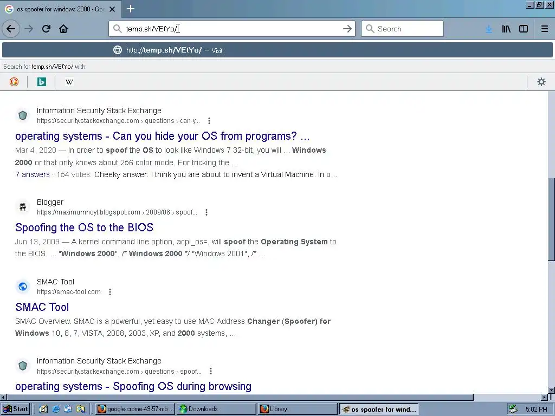Open 'Can you hide your OS from programs?' result

click(x=162, y=136)
